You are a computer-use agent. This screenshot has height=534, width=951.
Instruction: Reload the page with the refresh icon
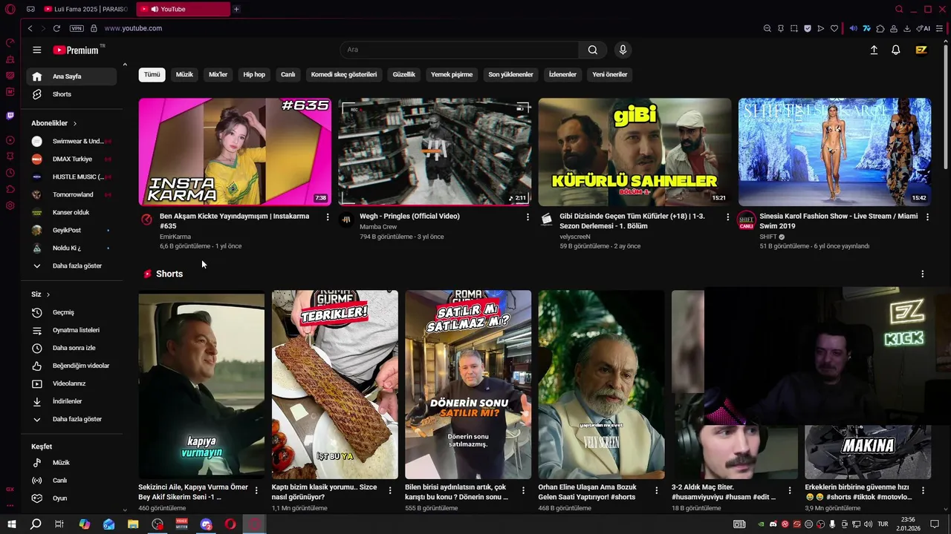(56, 28)
